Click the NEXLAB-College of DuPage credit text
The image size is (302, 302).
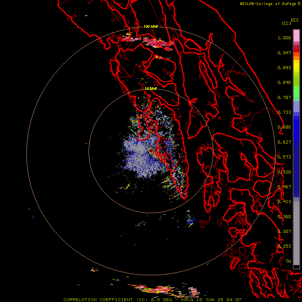(269, 4)
